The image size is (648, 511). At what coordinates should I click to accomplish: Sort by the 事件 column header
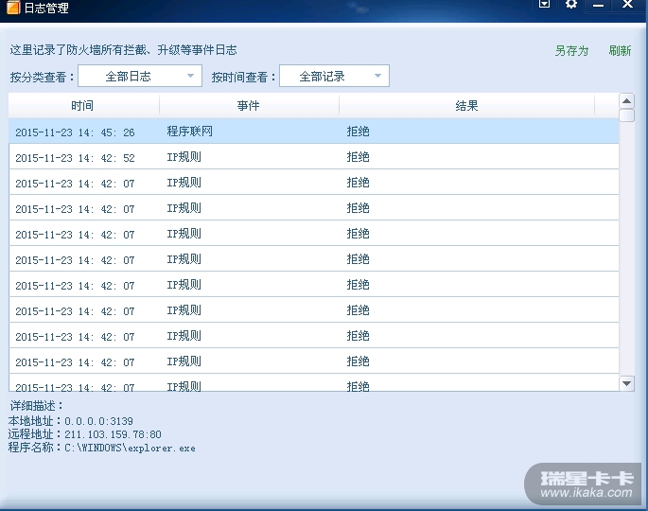click(x=249, y=105)
